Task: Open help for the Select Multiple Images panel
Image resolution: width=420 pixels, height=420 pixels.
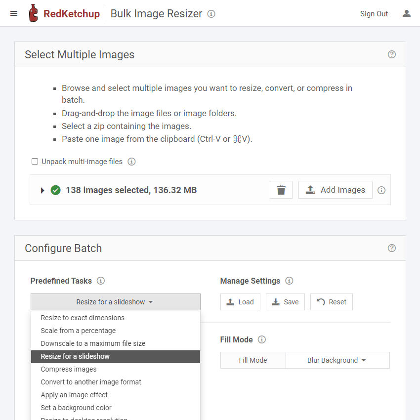Action: tap(392, 54)
